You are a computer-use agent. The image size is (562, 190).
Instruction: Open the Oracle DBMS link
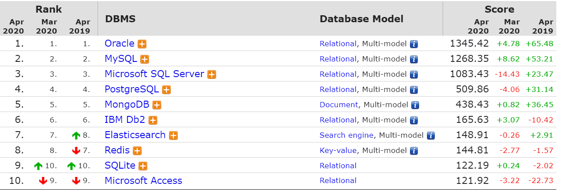[119, 44]
